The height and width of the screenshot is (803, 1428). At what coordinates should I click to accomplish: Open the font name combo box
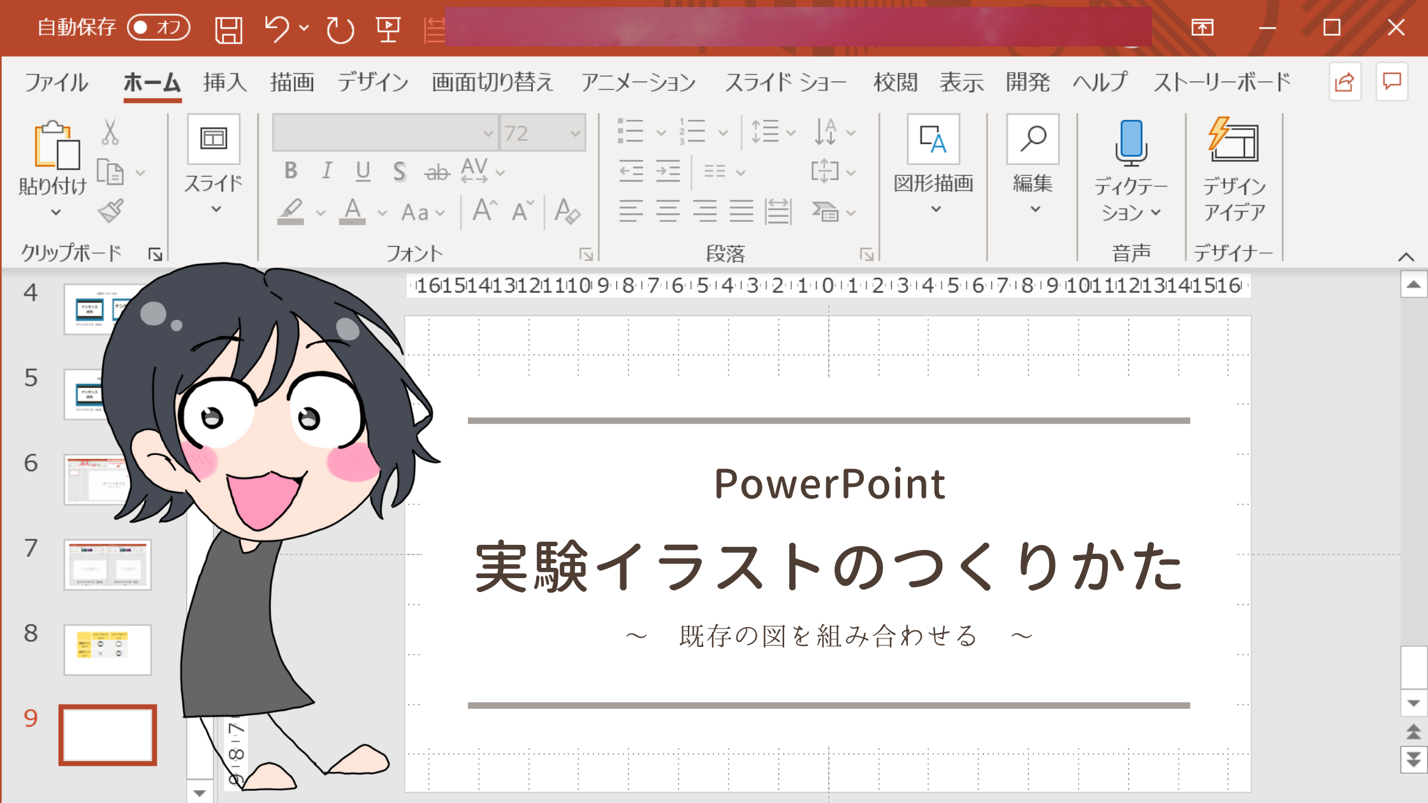point(386,133)
